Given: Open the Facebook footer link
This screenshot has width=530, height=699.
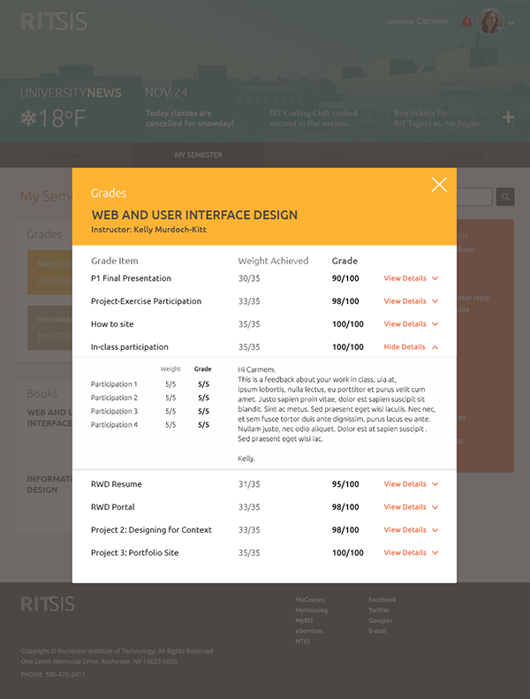Looking at the screenshot, I should (382, 600).
